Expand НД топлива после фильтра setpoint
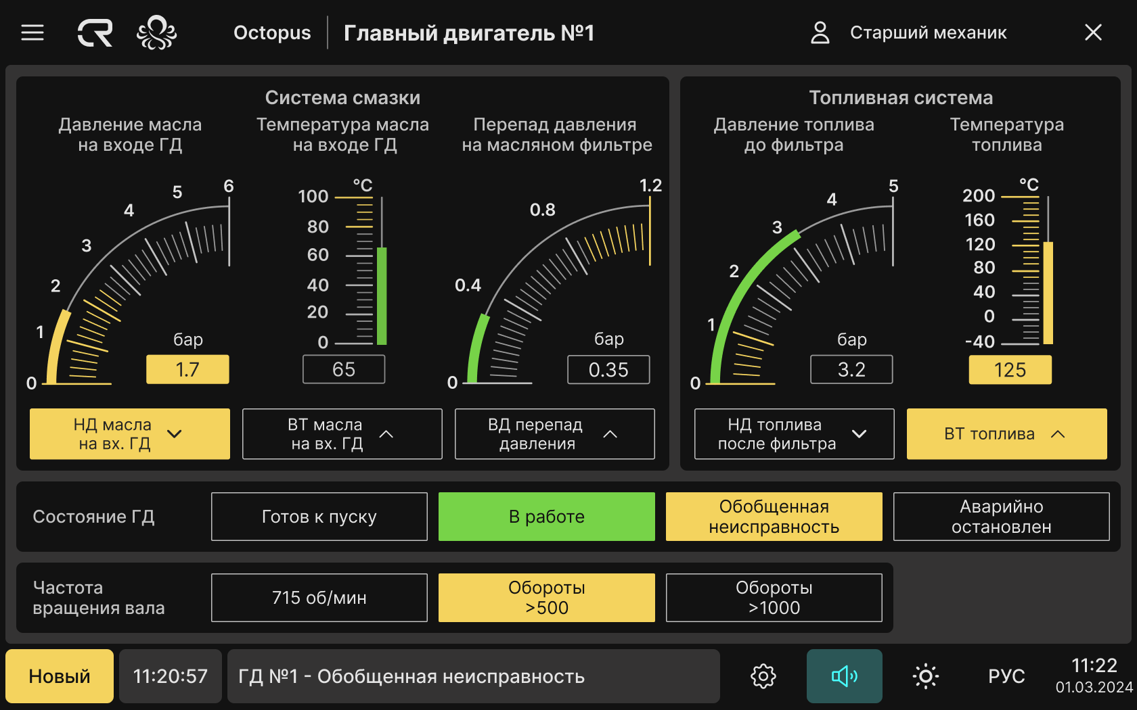The image size is (1137, 710). (795, 434)
